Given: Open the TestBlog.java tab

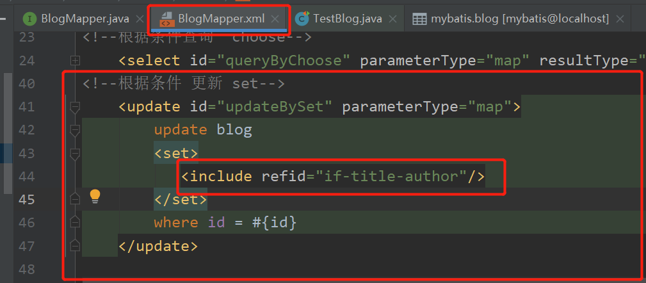Looking at the screenshot, I should click(x=347, y=19).
